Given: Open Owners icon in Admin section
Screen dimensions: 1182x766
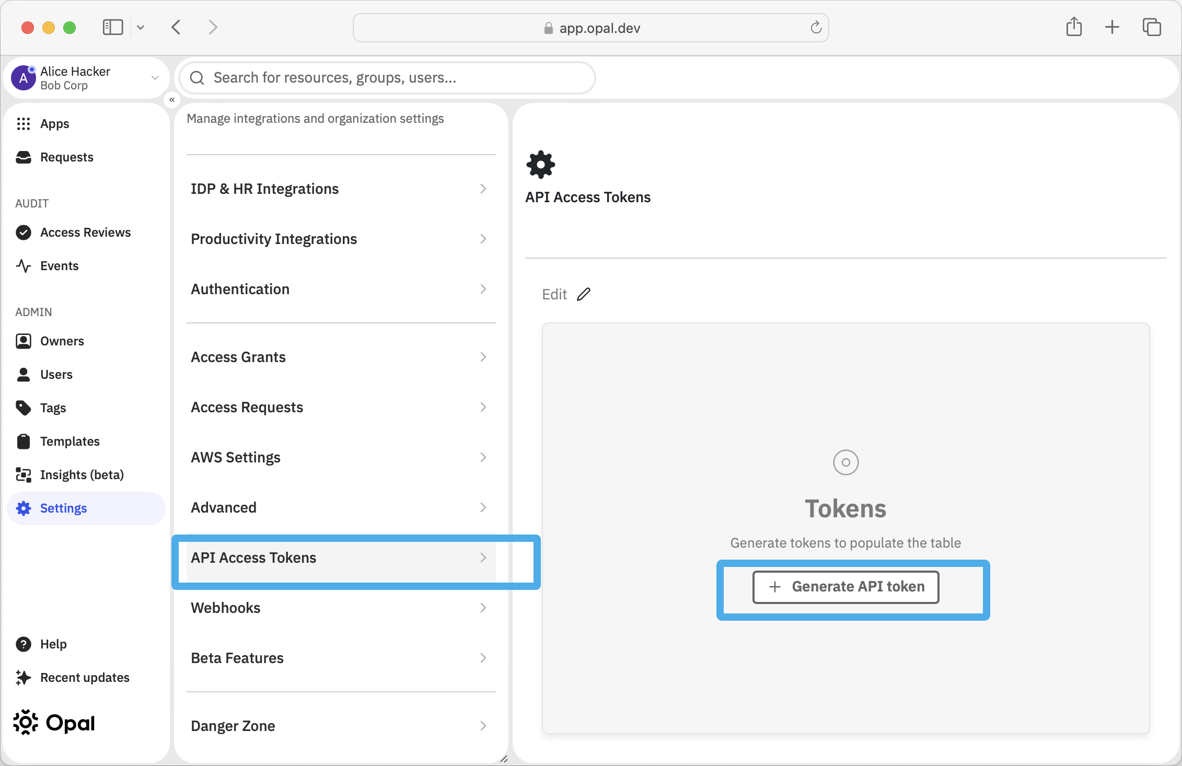Looking at the screenshot, I should pyautogui.click(x=24, y=341).
